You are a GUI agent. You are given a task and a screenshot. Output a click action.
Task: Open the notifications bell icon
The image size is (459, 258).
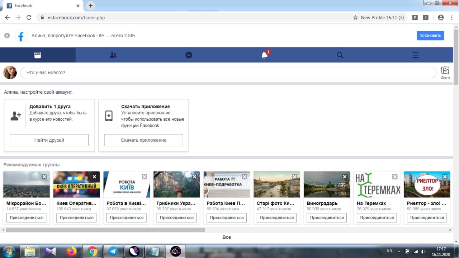pyautogui.click(x=265, y=55)
